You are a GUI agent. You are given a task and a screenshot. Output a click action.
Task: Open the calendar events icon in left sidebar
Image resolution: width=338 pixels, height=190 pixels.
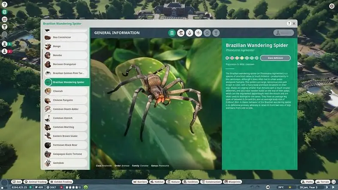pos(4,19)
